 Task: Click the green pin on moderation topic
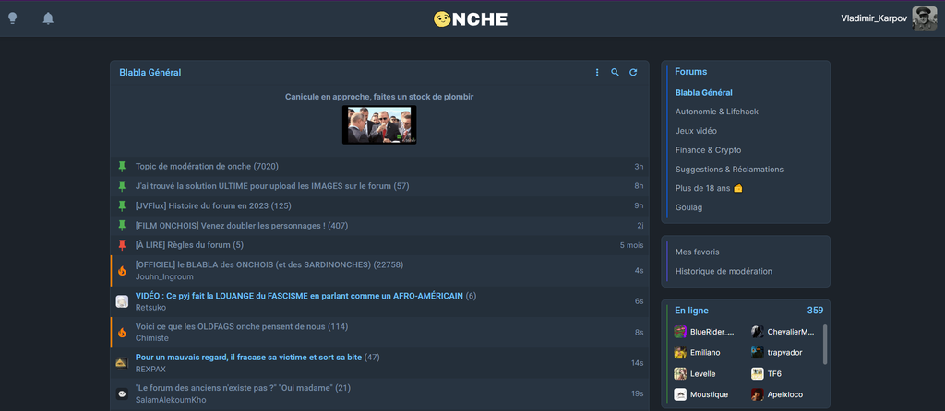point(122,167)
